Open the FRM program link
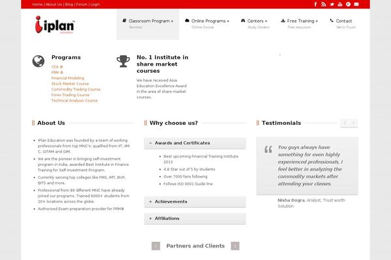This screenshot has width=391, height=260. pyautogui.click(x=57, y=72)
